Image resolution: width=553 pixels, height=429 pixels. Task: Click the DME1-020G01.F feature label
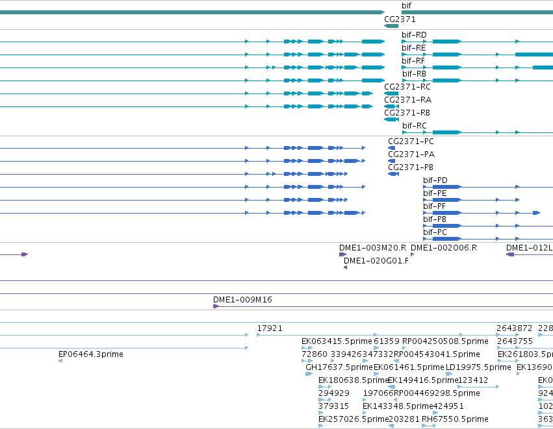pyautogui.click(x=376, y=261)
